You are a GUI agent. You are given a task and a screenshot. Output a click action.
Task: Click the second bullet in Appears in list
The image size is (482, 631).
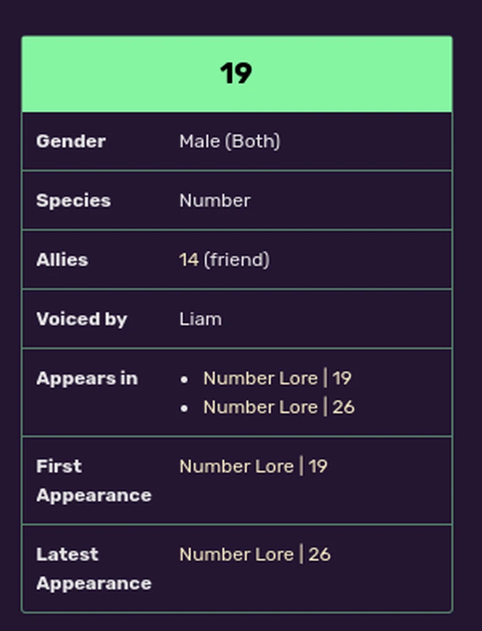[185, 408]
